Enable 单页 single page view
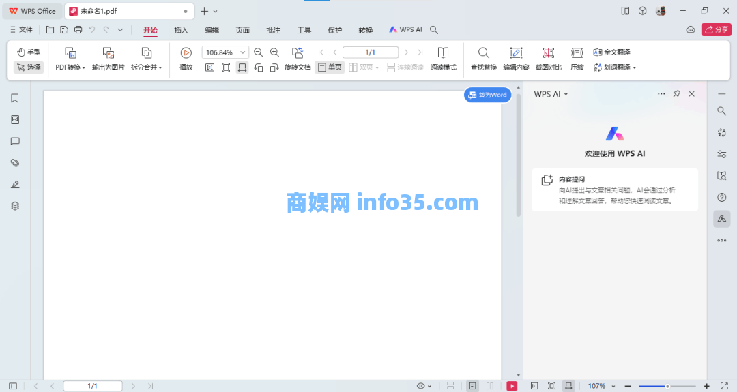This screenshot has width=737, height=392. (x=330, y=67)
